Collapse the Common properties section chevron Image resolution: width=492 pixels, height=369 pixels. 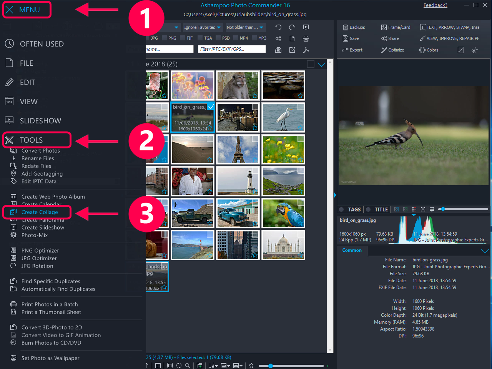(x=485, y=251)
